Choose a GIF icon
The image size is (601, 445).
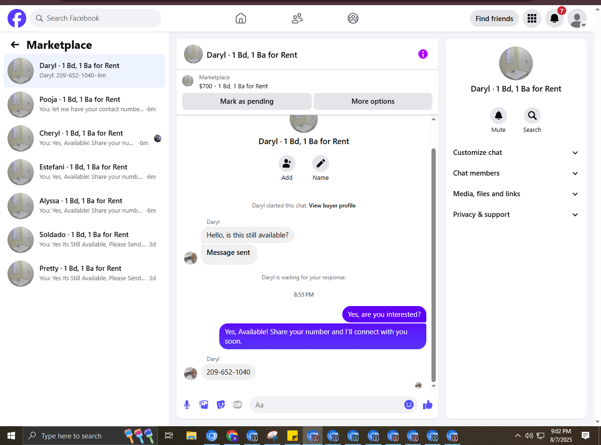coord(238,405)
